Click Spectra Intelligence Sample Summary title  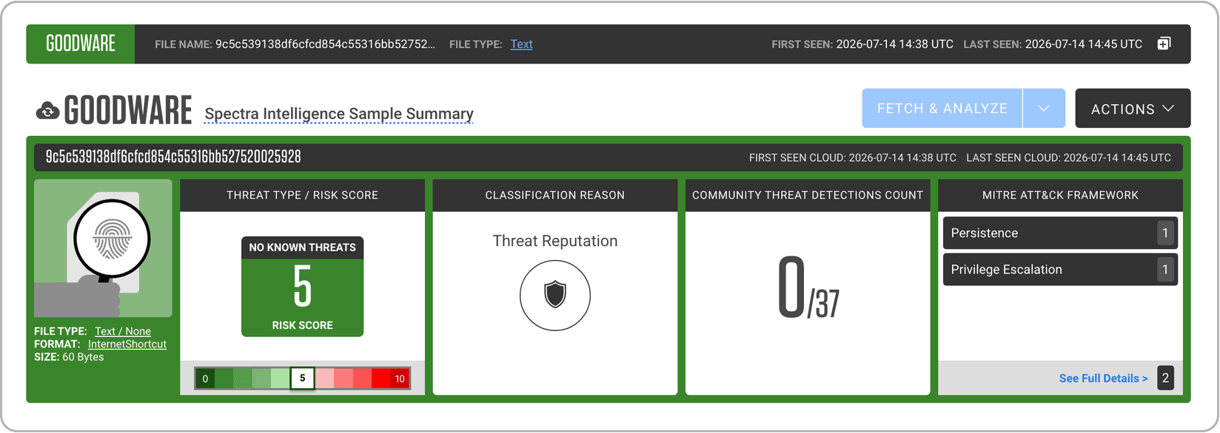pos(339,114)
